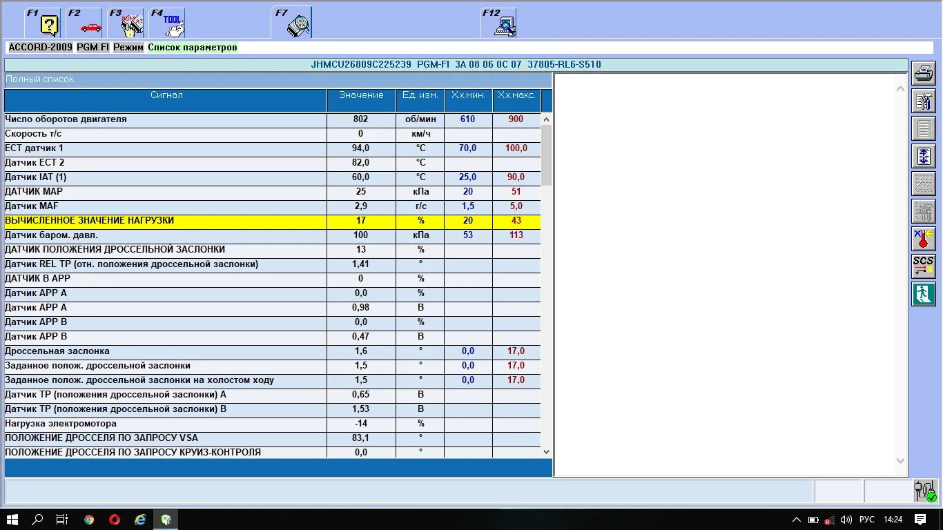Viewport: 943px width, 530px height.
Task: Open the F4 TOOL icon
Action: tap(168, 23)
